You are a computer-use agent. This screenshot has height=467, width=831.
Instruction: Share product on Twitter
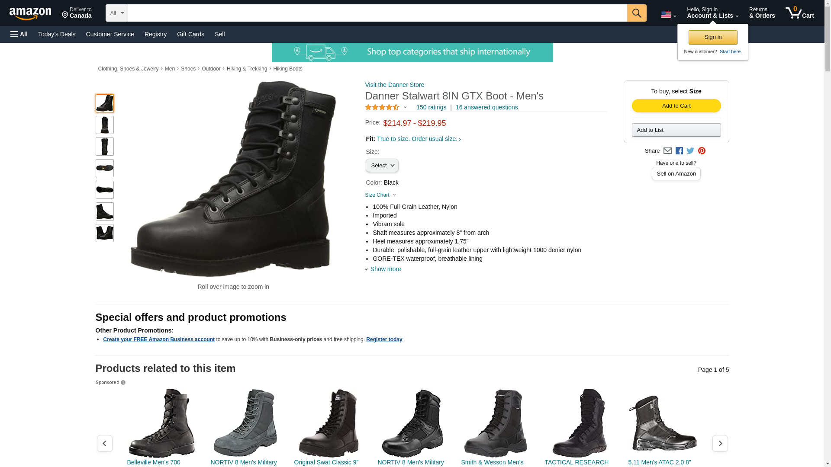coord(690,151)
